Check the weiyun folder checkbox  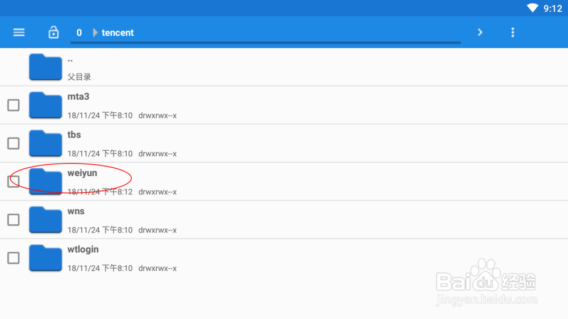(14, 181)
